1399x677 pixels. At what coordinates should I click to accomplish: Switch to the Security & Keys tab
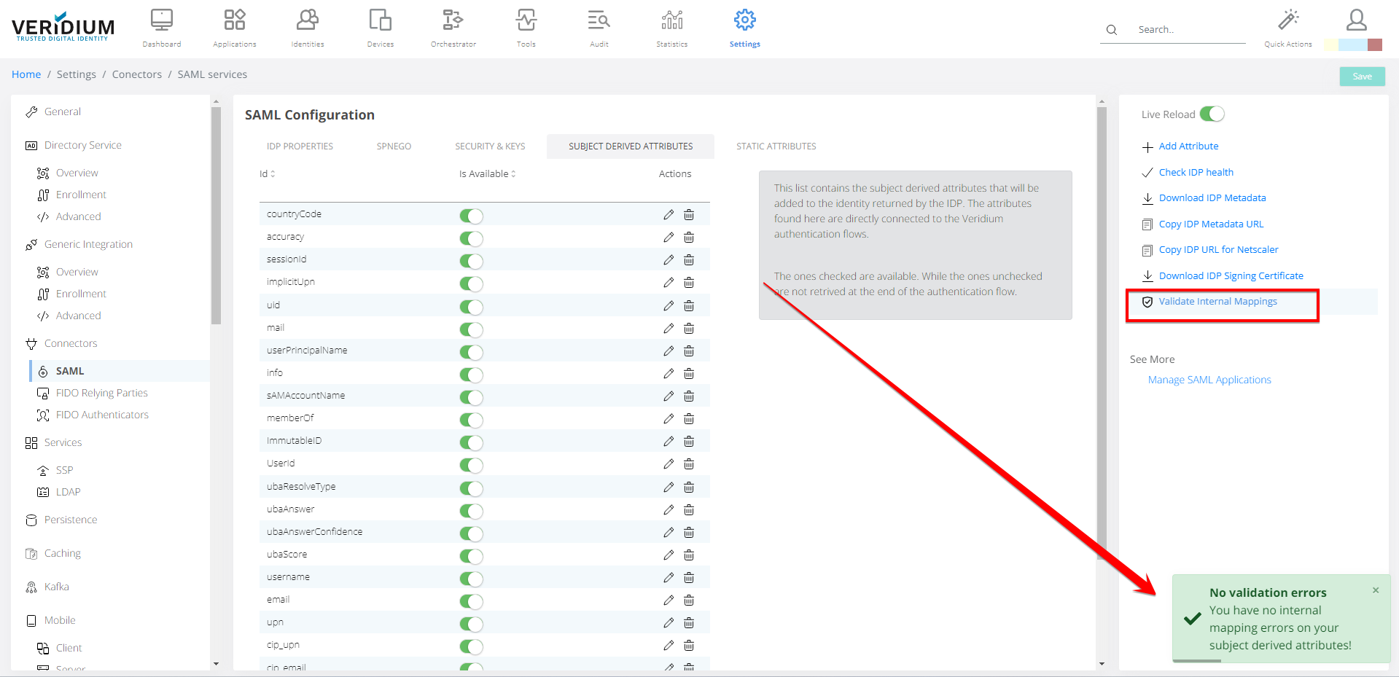click(490, 146)
